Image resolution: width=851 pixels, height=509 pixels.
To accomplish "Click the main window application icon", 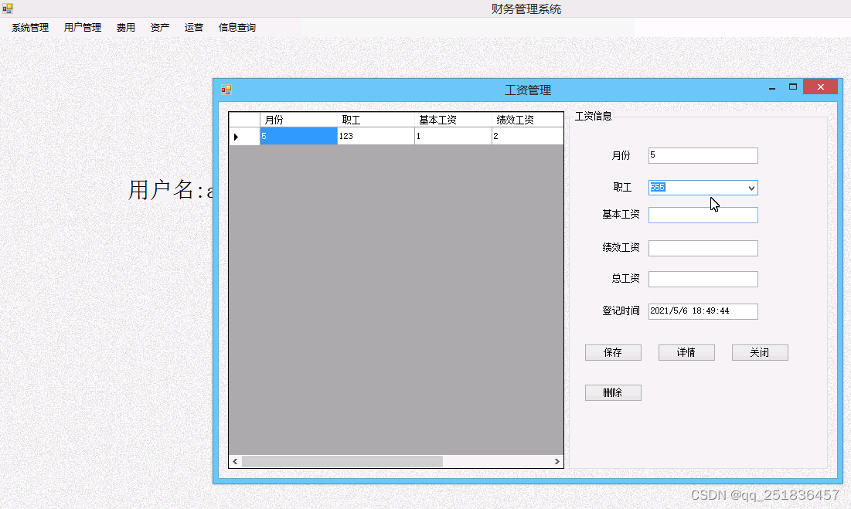I will [x=8, y=7].
